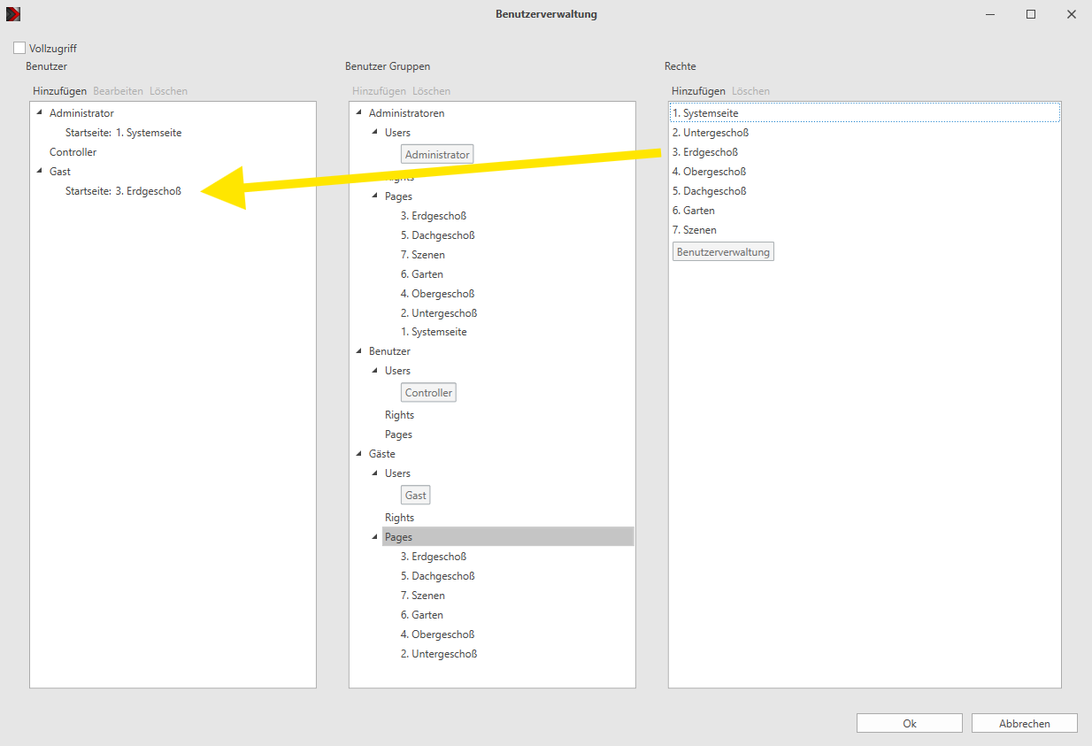This screenshot has height=746, width=1092.
Task: Click Bearbeiten in the Benutzer toolbar
Action: (x=118, y=91)
